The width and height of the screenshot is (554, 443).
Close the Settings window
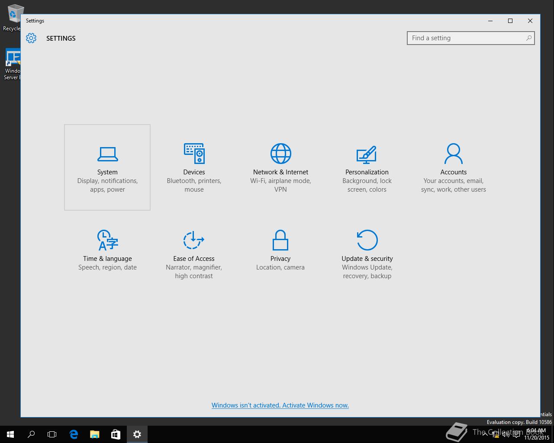pos(530,21)
